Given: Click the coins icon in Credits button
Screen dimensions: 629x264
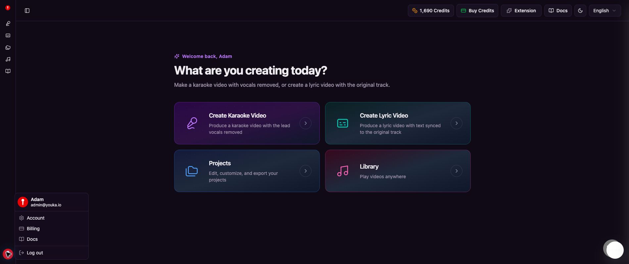Looking at the screenshot, I should click(414, 11).
